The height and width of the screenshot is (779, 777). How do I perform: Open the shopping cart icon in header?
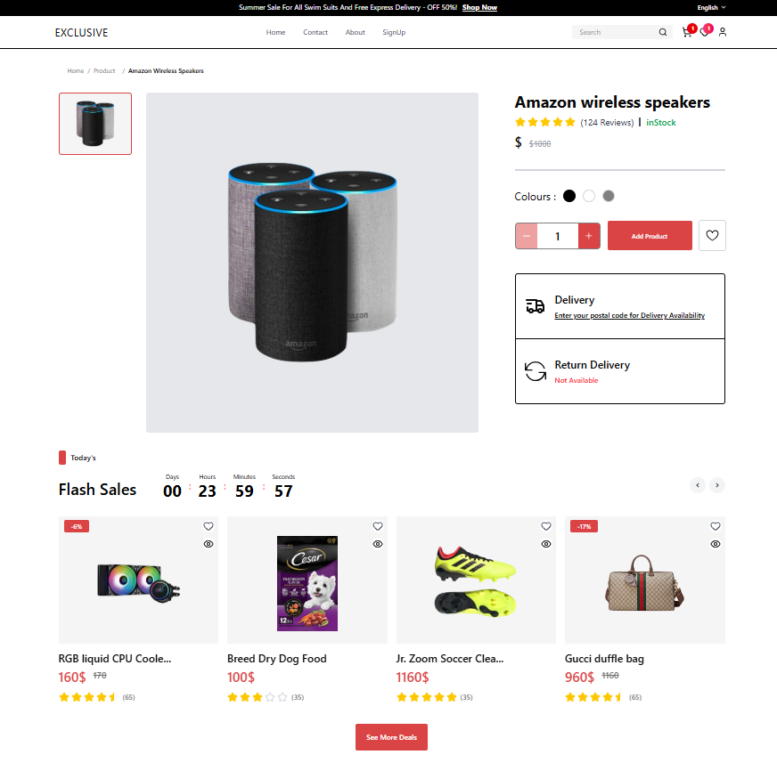click(687, 32)
